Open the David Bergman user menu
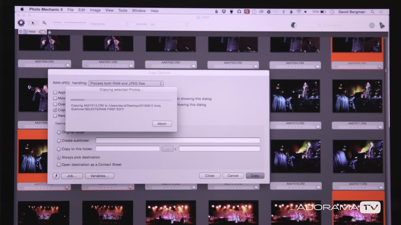Image resolution: width=401 pixels, height=225 pixels. pyautogui.click(x=352, y=12)
